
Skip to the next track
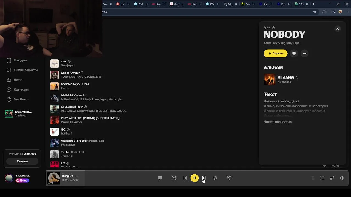pos(204,178)
